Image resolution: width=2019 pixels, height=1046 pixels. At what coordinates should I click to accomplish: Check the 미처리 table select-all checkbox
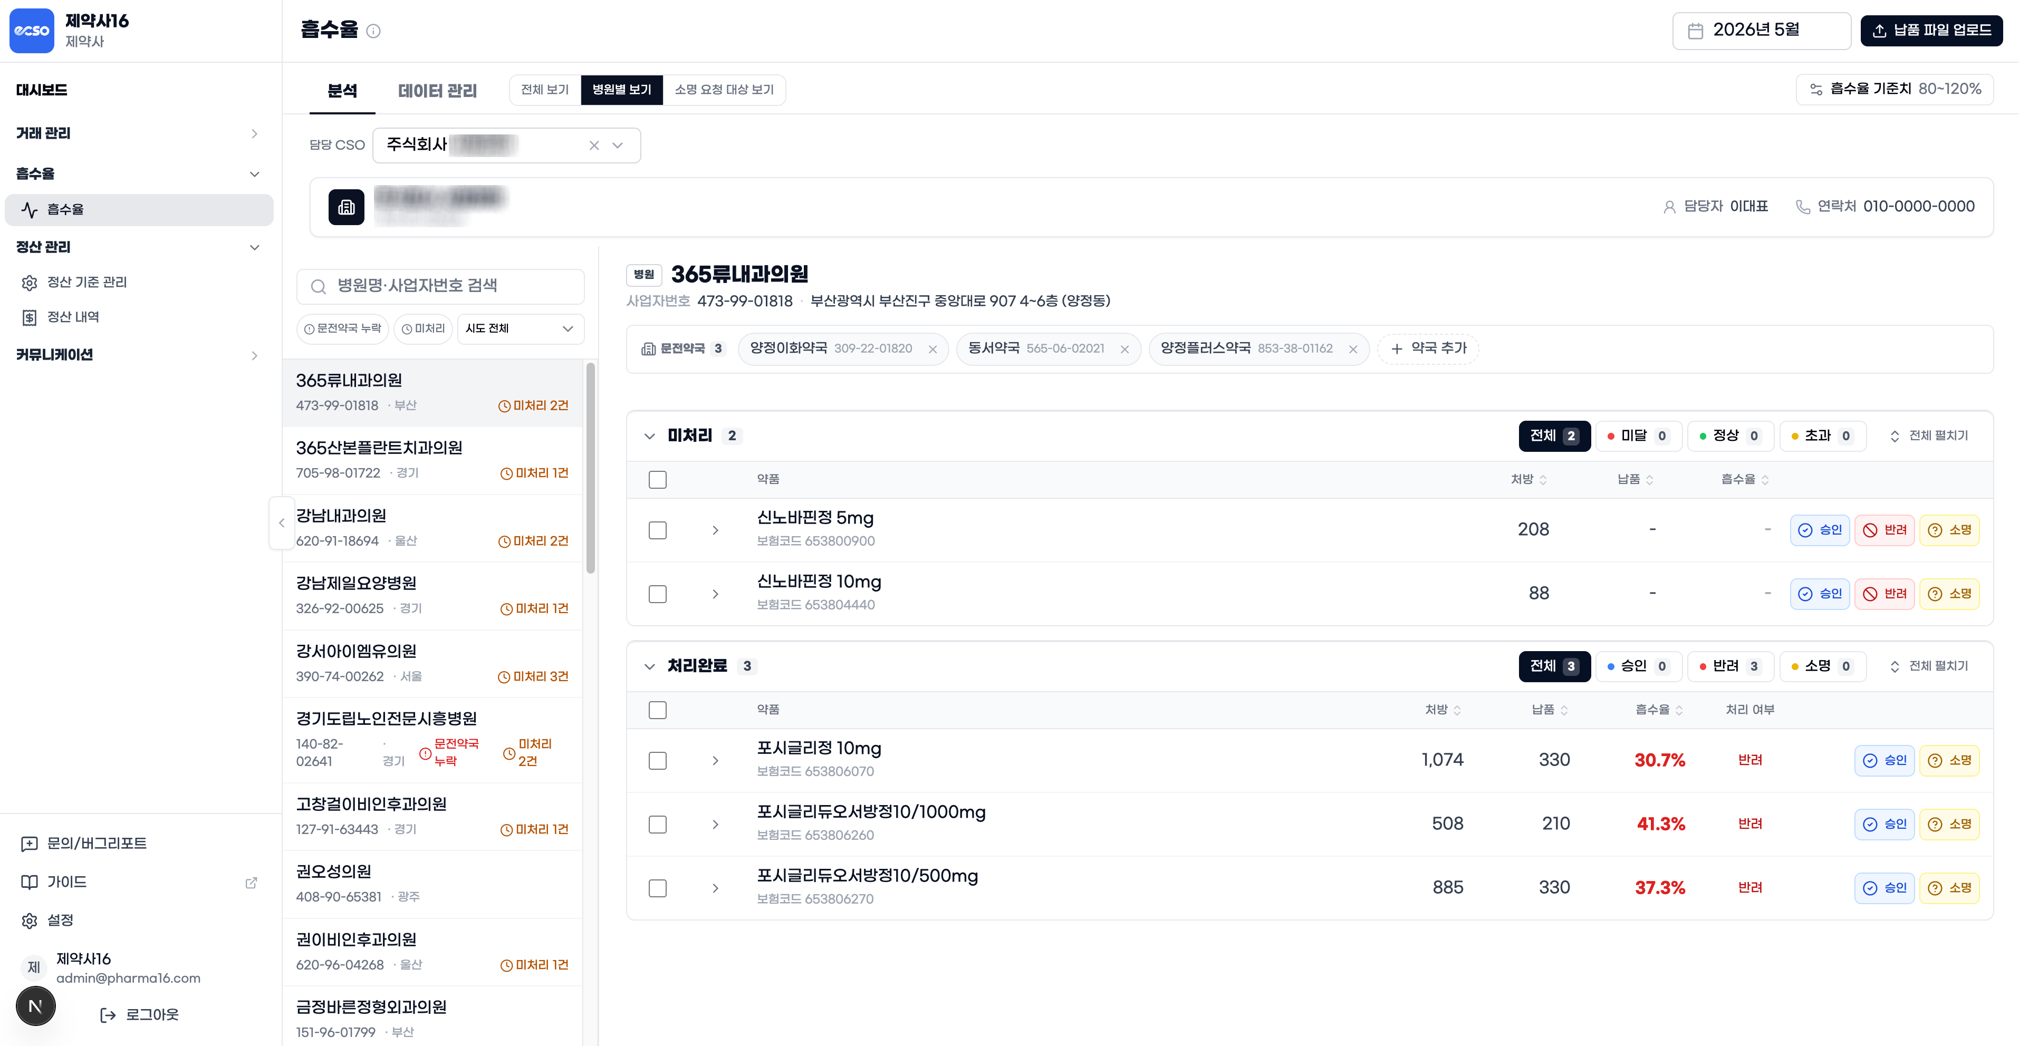click(658, 480)
